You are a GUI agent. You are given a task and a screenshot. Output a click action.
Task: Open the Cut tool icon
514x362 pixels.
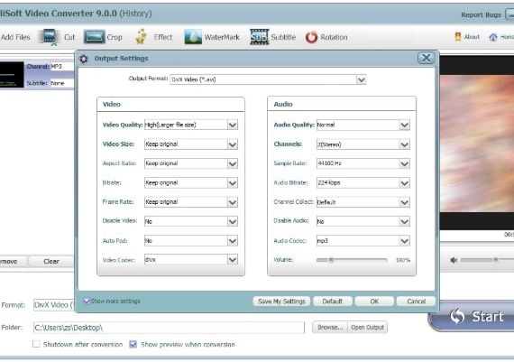point(50,37)
